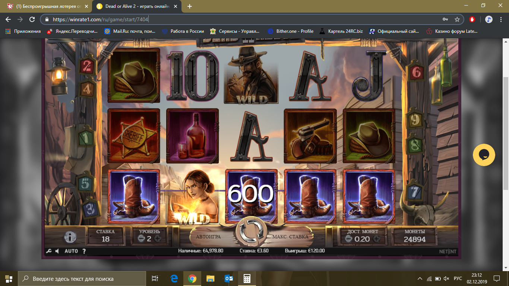Open game help with the question mark

(x=84, y=251)
